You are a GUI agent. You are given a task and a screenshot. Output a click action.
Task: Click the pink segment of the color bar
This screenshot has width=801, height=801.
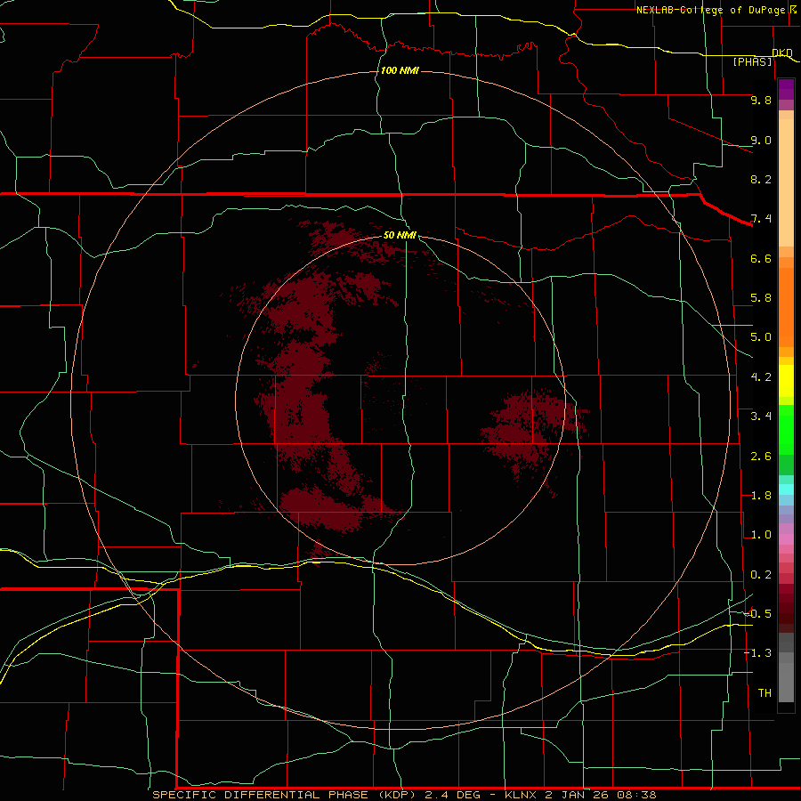coord(786,539)
